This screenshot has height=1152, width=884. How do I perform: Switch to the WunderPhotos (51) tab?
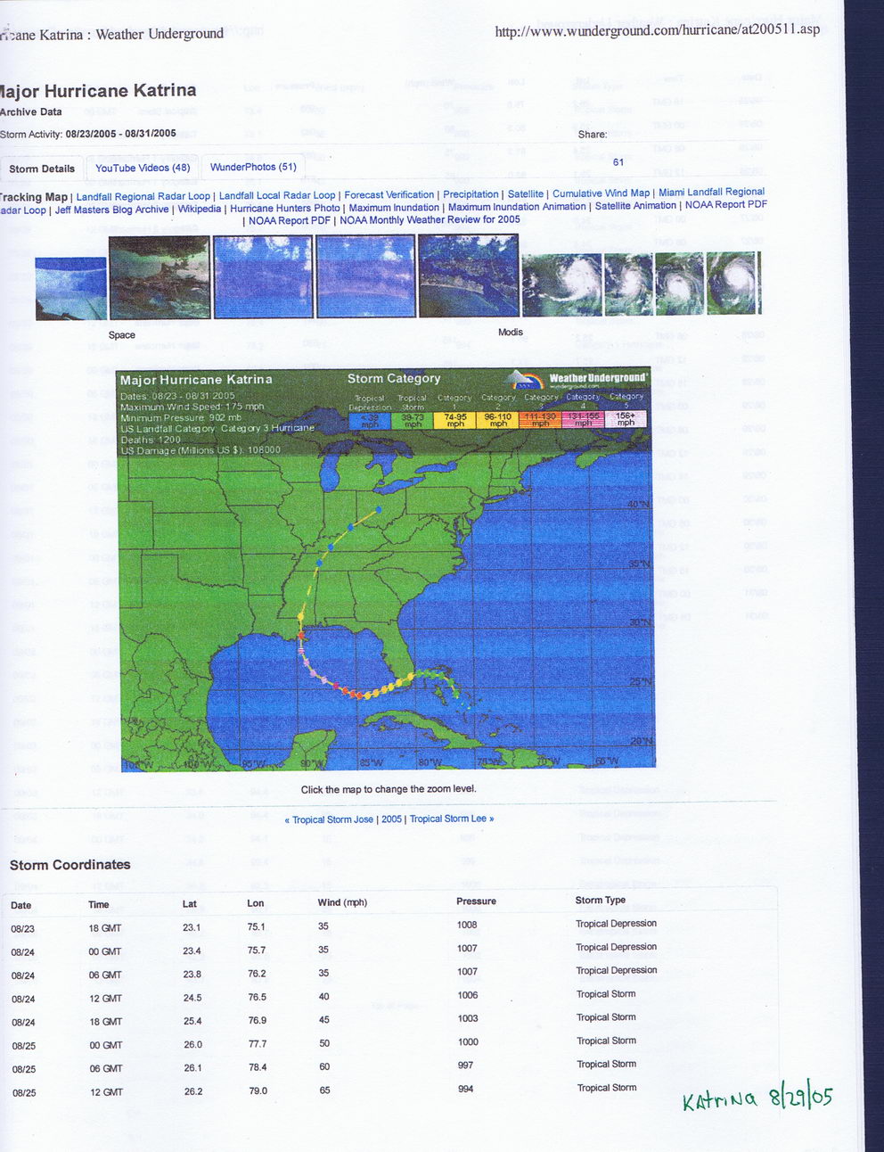253,167
